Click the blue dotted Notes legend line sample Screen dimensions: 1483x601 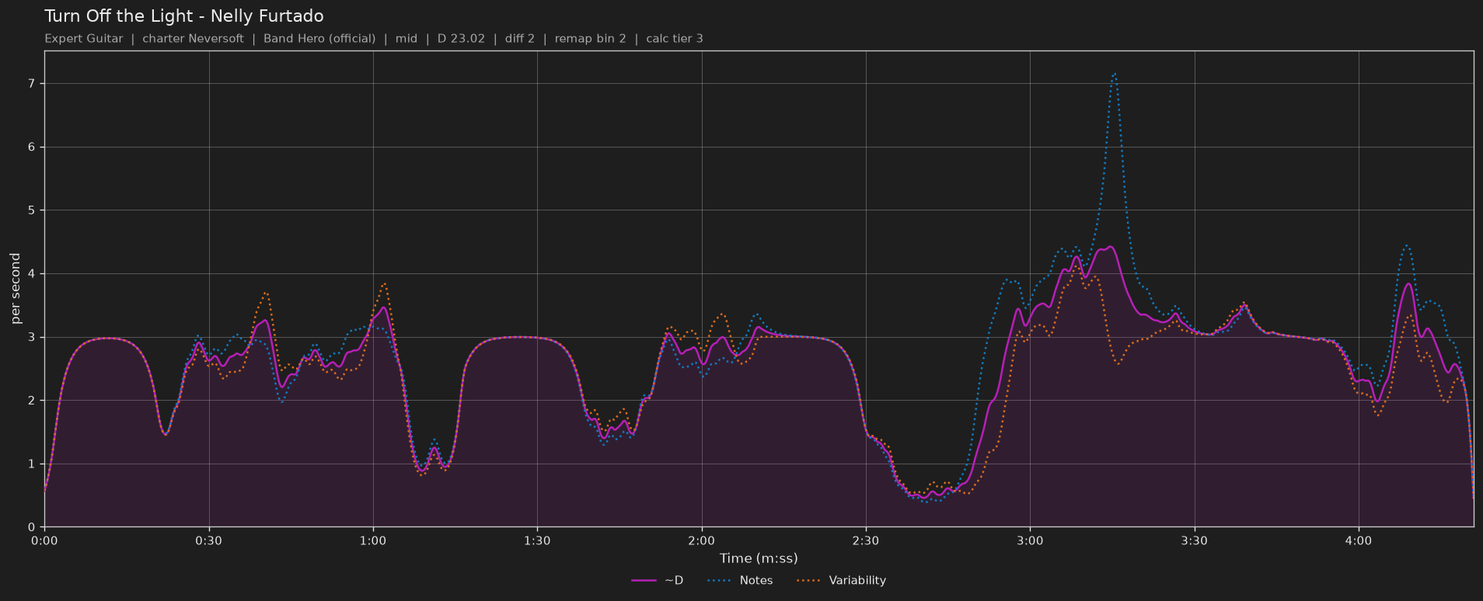pos(720,581)
